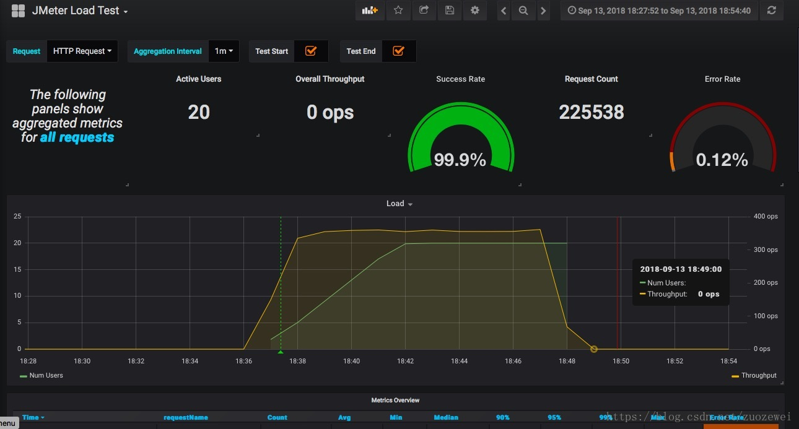Click the tooltip time 2018-09-13 18:49:00

click(x=681, y=269)
